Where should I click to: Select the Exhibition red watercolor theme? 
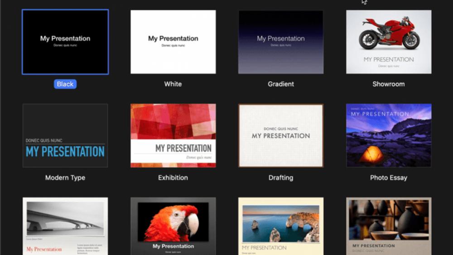click(x=173, y=135)
